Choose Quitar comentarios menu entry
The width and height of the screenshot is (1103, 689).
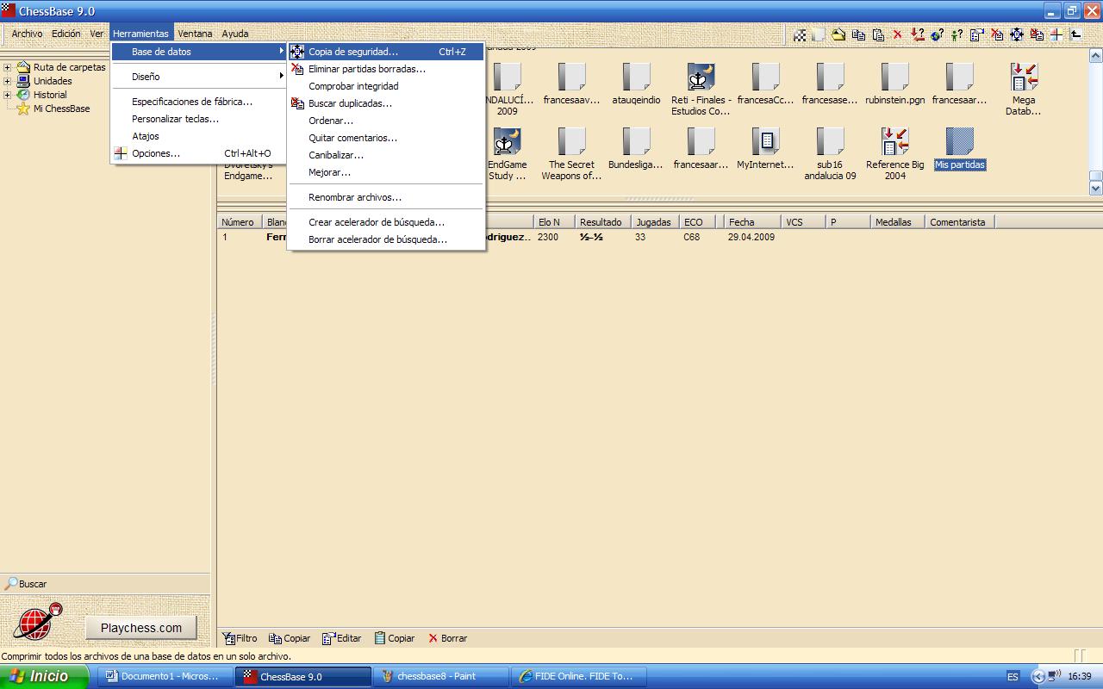(386, 138)
